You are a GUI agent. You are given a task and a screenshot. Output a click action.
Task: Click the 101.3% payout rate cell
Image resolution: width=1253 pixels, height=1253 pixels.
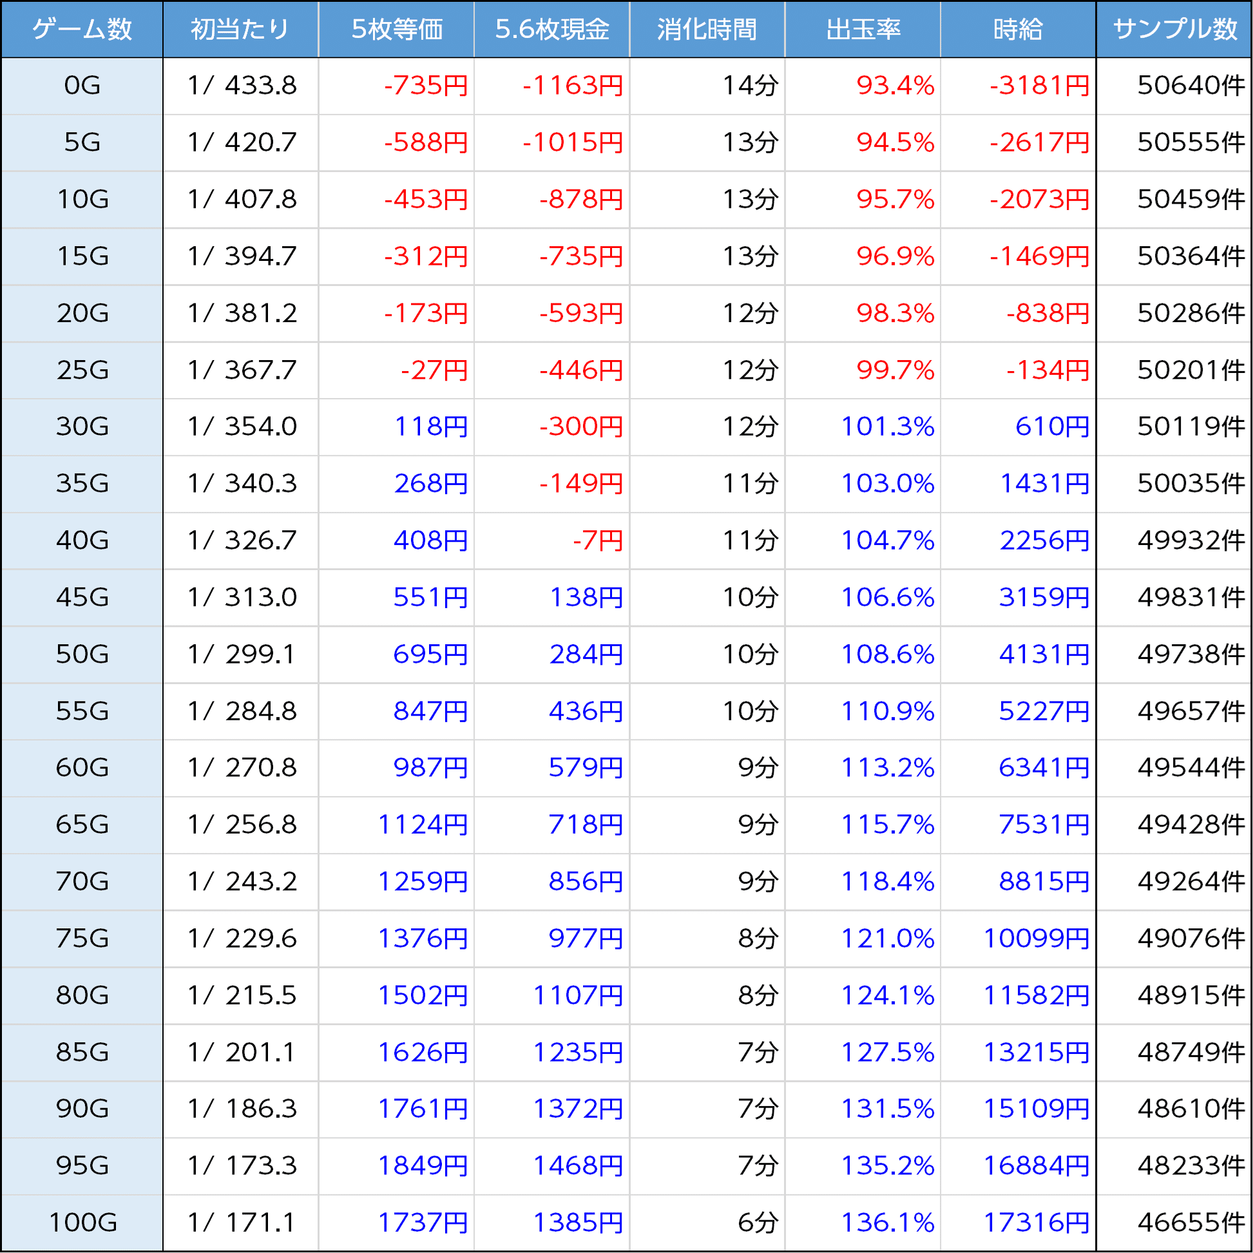click(x=887, y=426)
